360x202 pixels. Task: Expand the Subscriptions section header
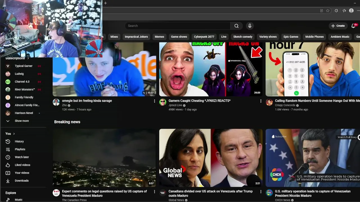[x=17, y=58]
